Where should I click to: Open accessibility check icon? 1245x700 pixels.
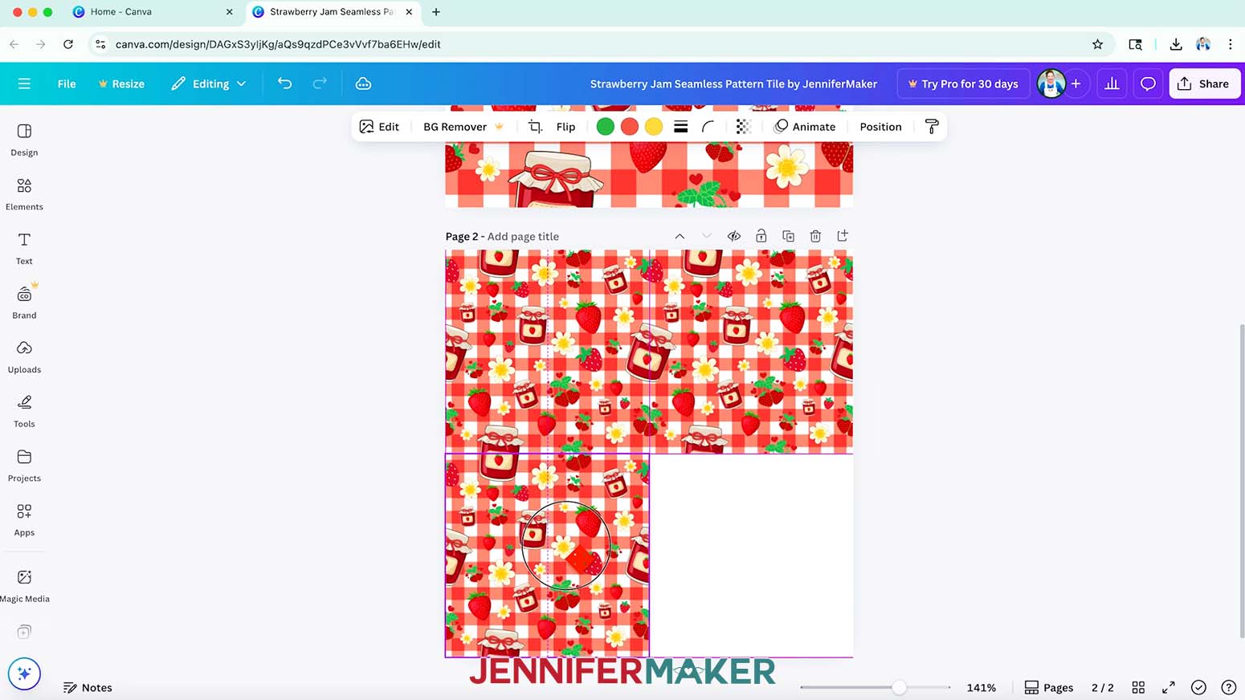point(1198,687)
